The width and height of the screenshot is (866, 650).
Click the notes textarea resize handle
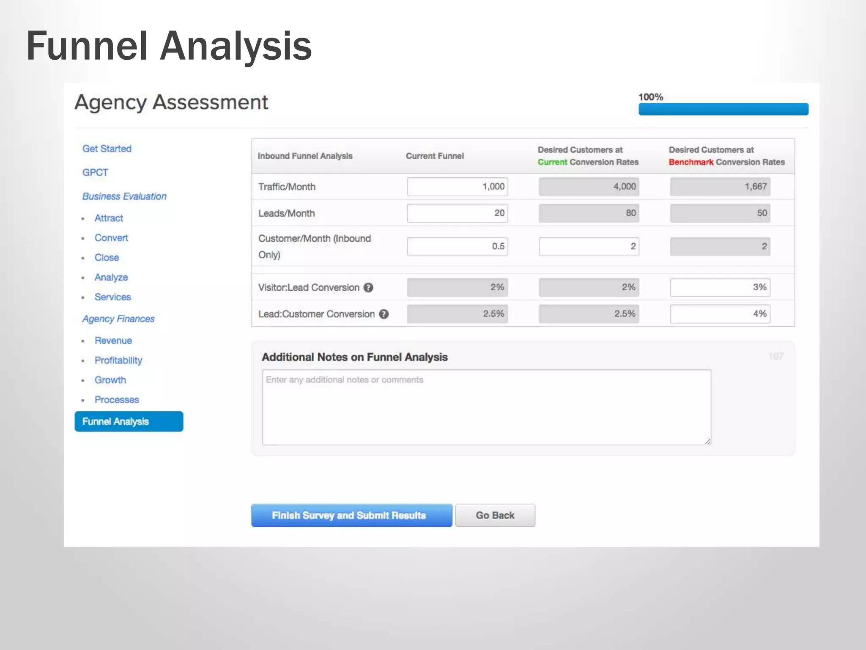click(707, 441)
